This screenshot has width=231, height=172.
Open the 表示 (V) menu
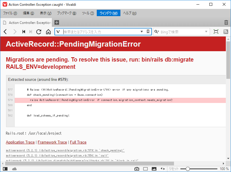[46, 13]
